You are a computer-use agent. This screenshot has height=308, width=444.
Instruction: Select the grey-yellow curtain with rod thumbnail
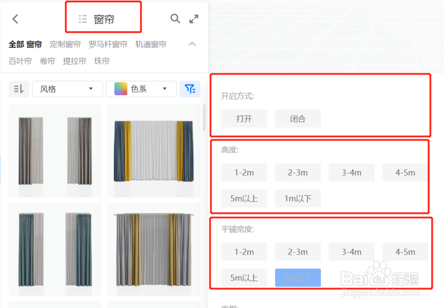(154, 249)
